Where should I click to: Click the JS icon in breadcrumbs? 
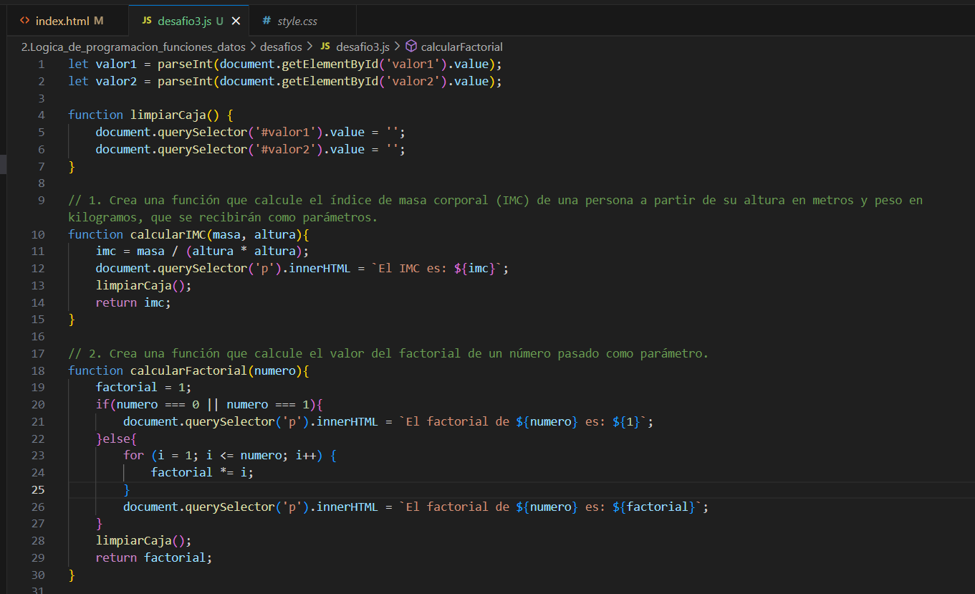[325, 47]
